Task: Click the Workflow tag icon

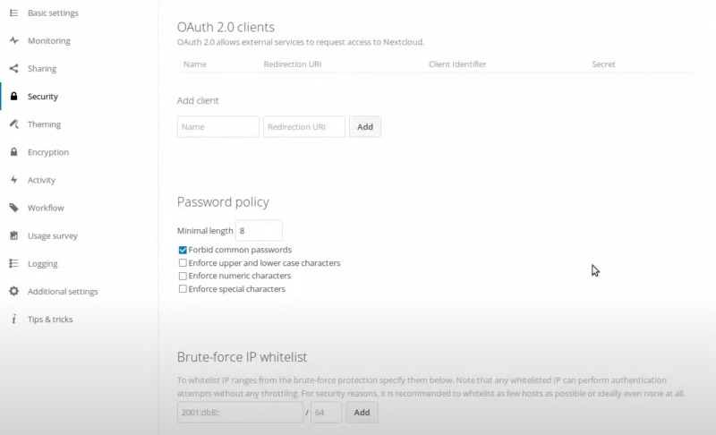Action: point(13,208)
